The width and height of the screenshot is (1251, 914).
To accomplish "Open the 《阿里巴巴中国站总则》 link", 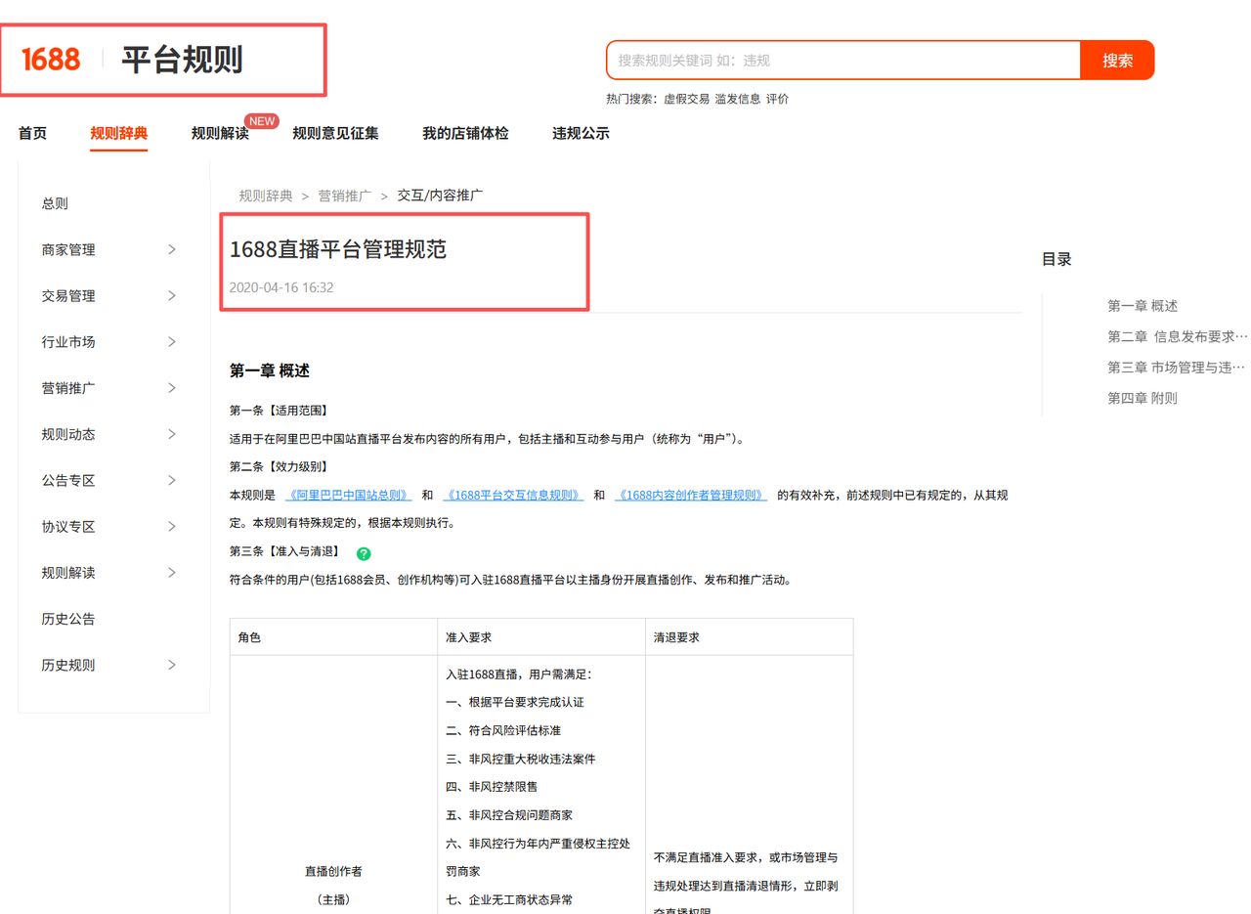I will pyautogui.click(x=348, y=496).
